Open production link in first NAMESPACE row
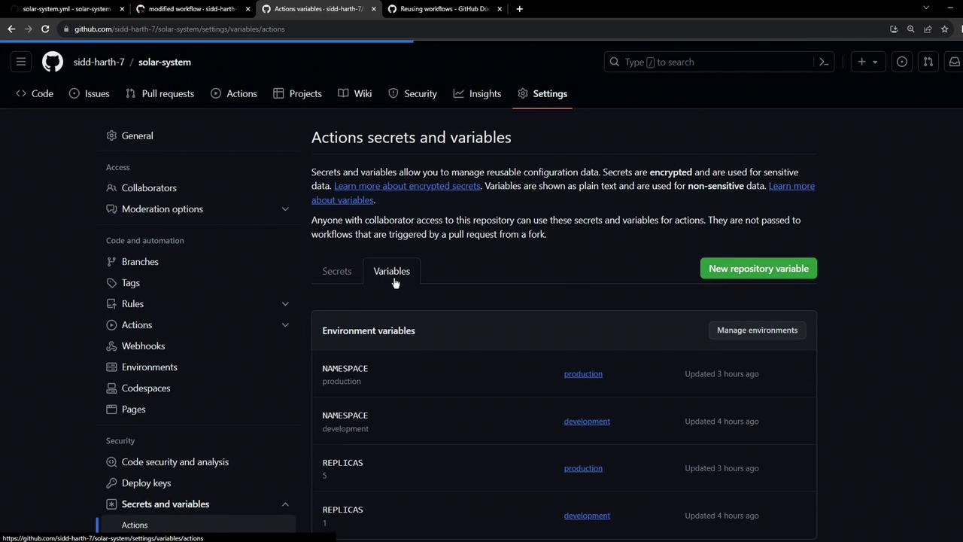The image size is (963, 542). point(583,374)
